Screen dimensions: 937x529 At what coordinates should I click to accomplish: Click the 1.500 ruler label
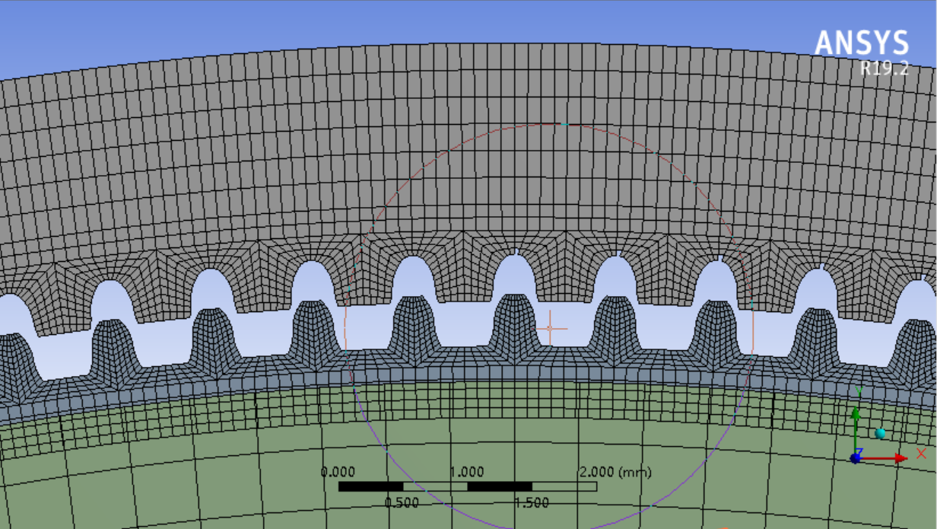point(532,502)
